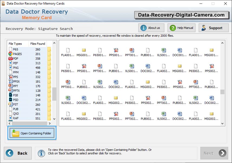Click file types horizontal scrollbar thumb
This screenshot has width=232, height=163.
30,123
